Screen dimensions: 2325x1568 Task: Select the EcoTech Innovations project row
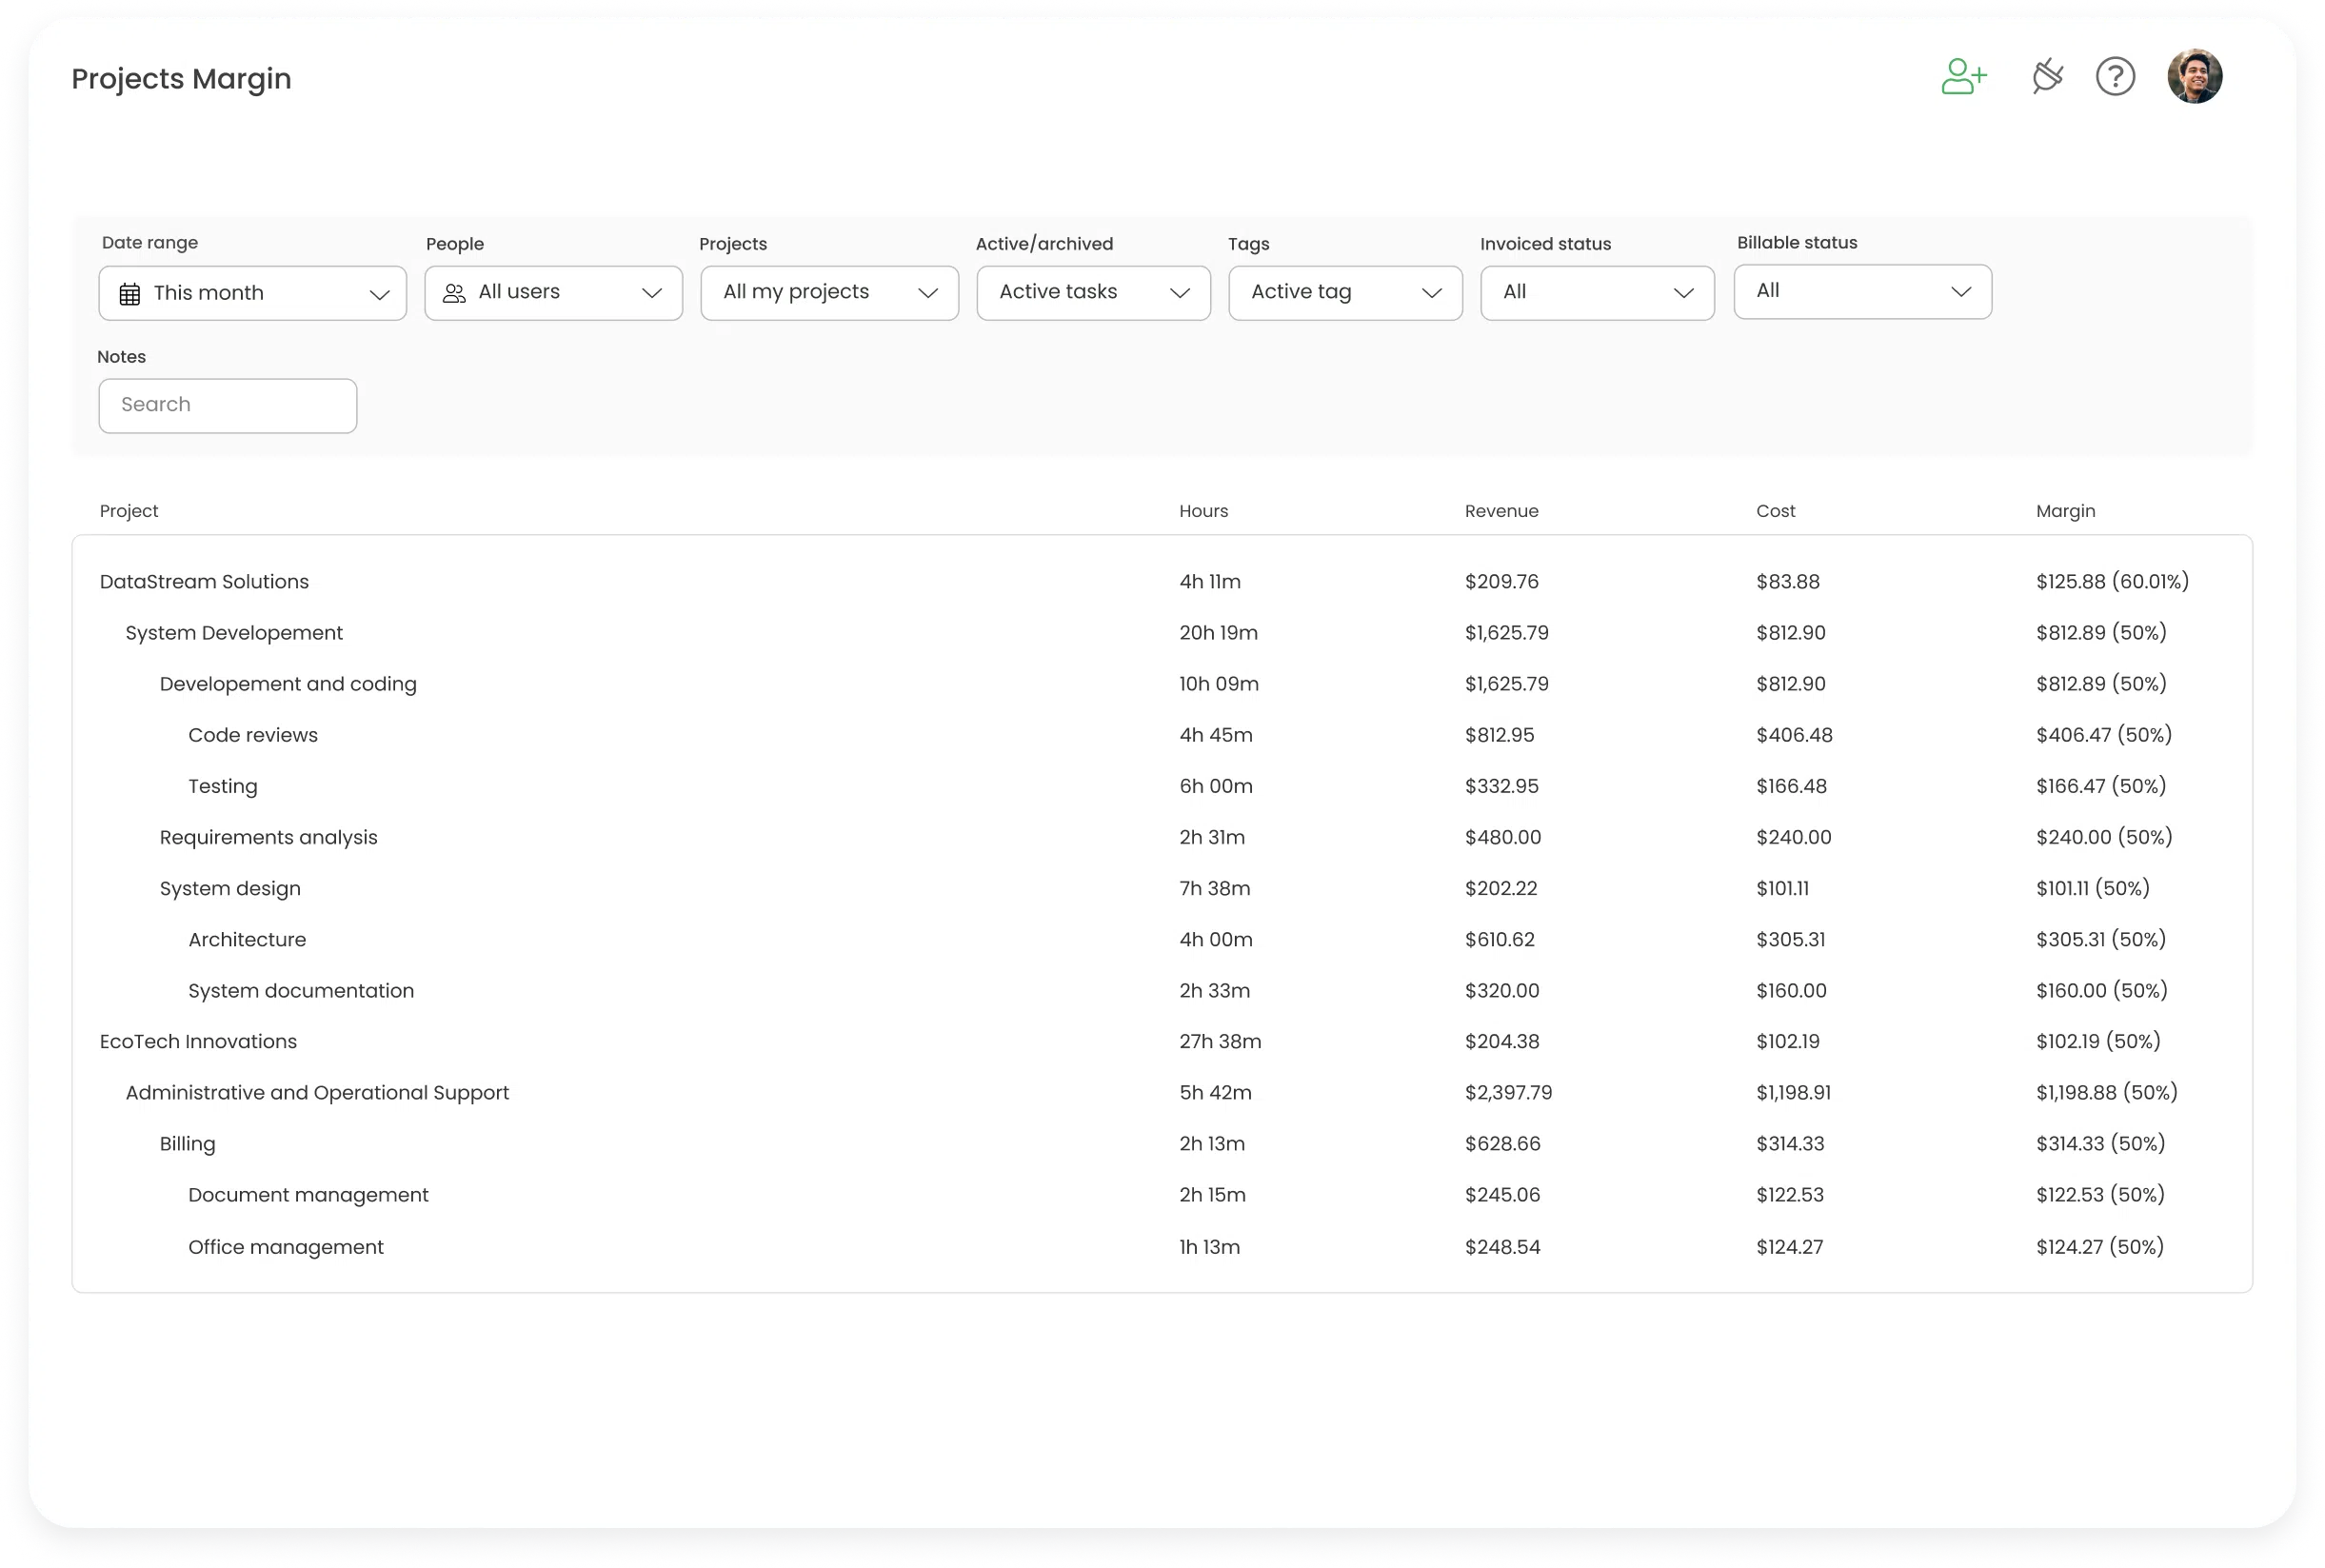[1162, 1041]
